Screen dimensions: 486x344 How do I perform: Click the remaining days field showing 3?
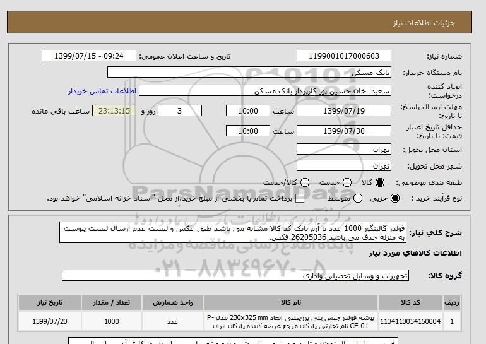pos(180,110)
